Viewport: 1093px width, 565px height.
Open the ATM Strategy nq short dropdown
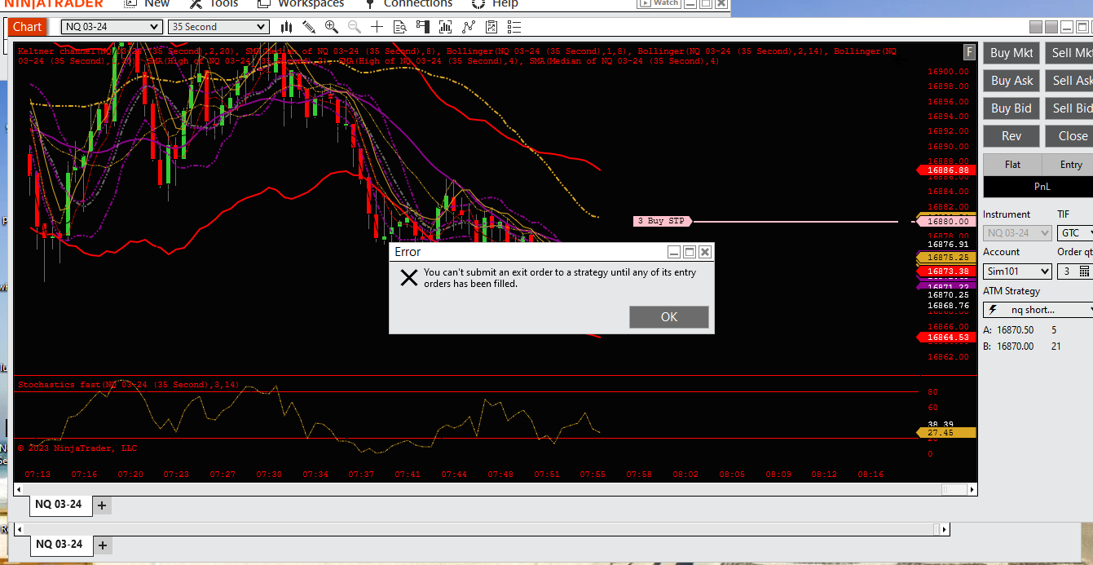(x=1038, y=310)
